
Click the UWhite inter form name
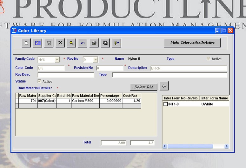point(207,104)
